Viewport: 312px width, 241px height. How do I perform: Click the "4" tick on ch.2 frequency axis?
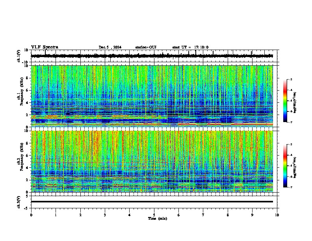click(27, 168)
